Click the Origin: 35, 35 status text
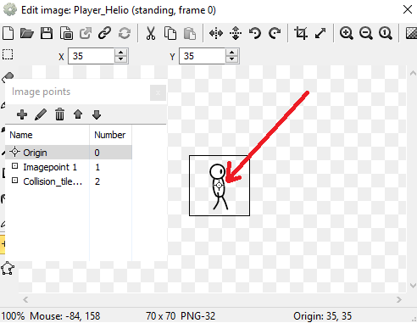 tap(323, 316)
